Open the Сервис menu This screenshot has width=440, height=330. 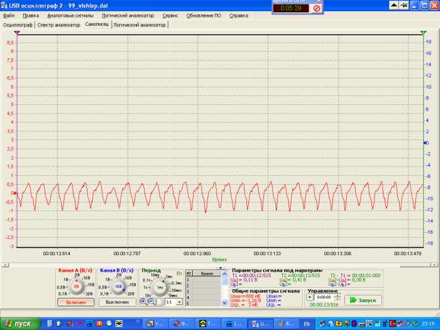170,16
